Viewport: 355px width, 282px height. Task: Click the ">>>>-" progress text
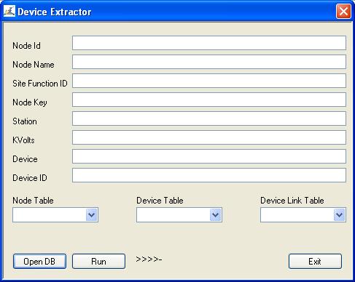pyautogui.click(x=149, y=259)
